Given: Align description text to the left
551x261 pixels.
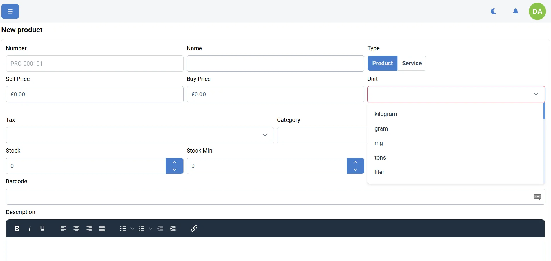Looking at the screenshot, I should pyautogui.click(x=64, y=229).
